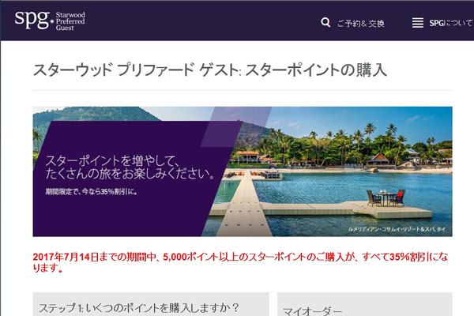474x316 pixels.
Task: Click the ルメリディアン・コサムイ photo caption
Action: [x=397, y=229]
